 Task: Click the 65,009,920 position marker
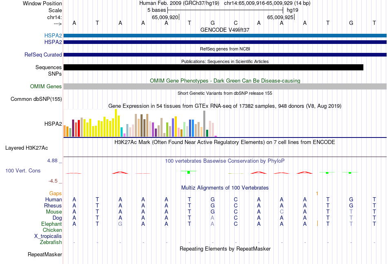(x=166, y=17)
